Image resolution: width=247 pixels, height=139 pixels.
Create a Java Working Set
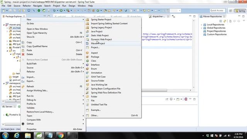coord(113,85)
